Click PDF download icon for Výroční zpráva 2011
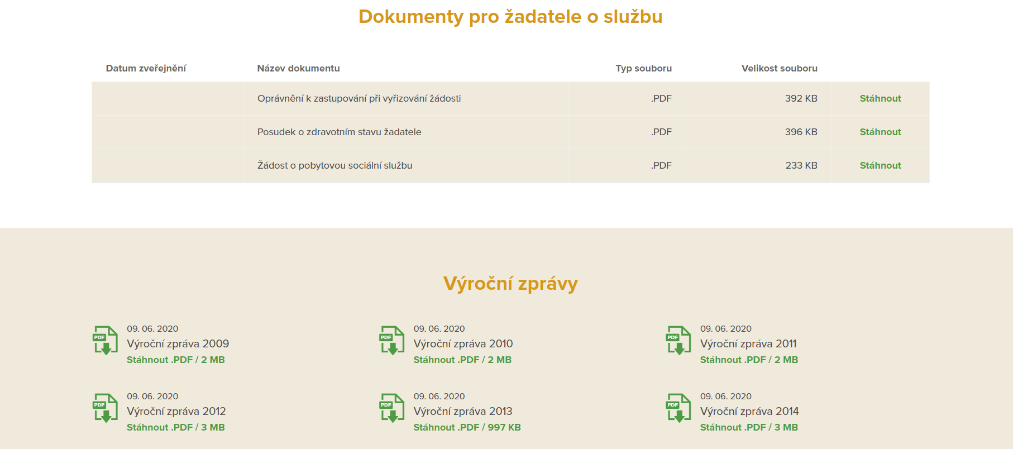1013x449 pixels. point(678,341)
